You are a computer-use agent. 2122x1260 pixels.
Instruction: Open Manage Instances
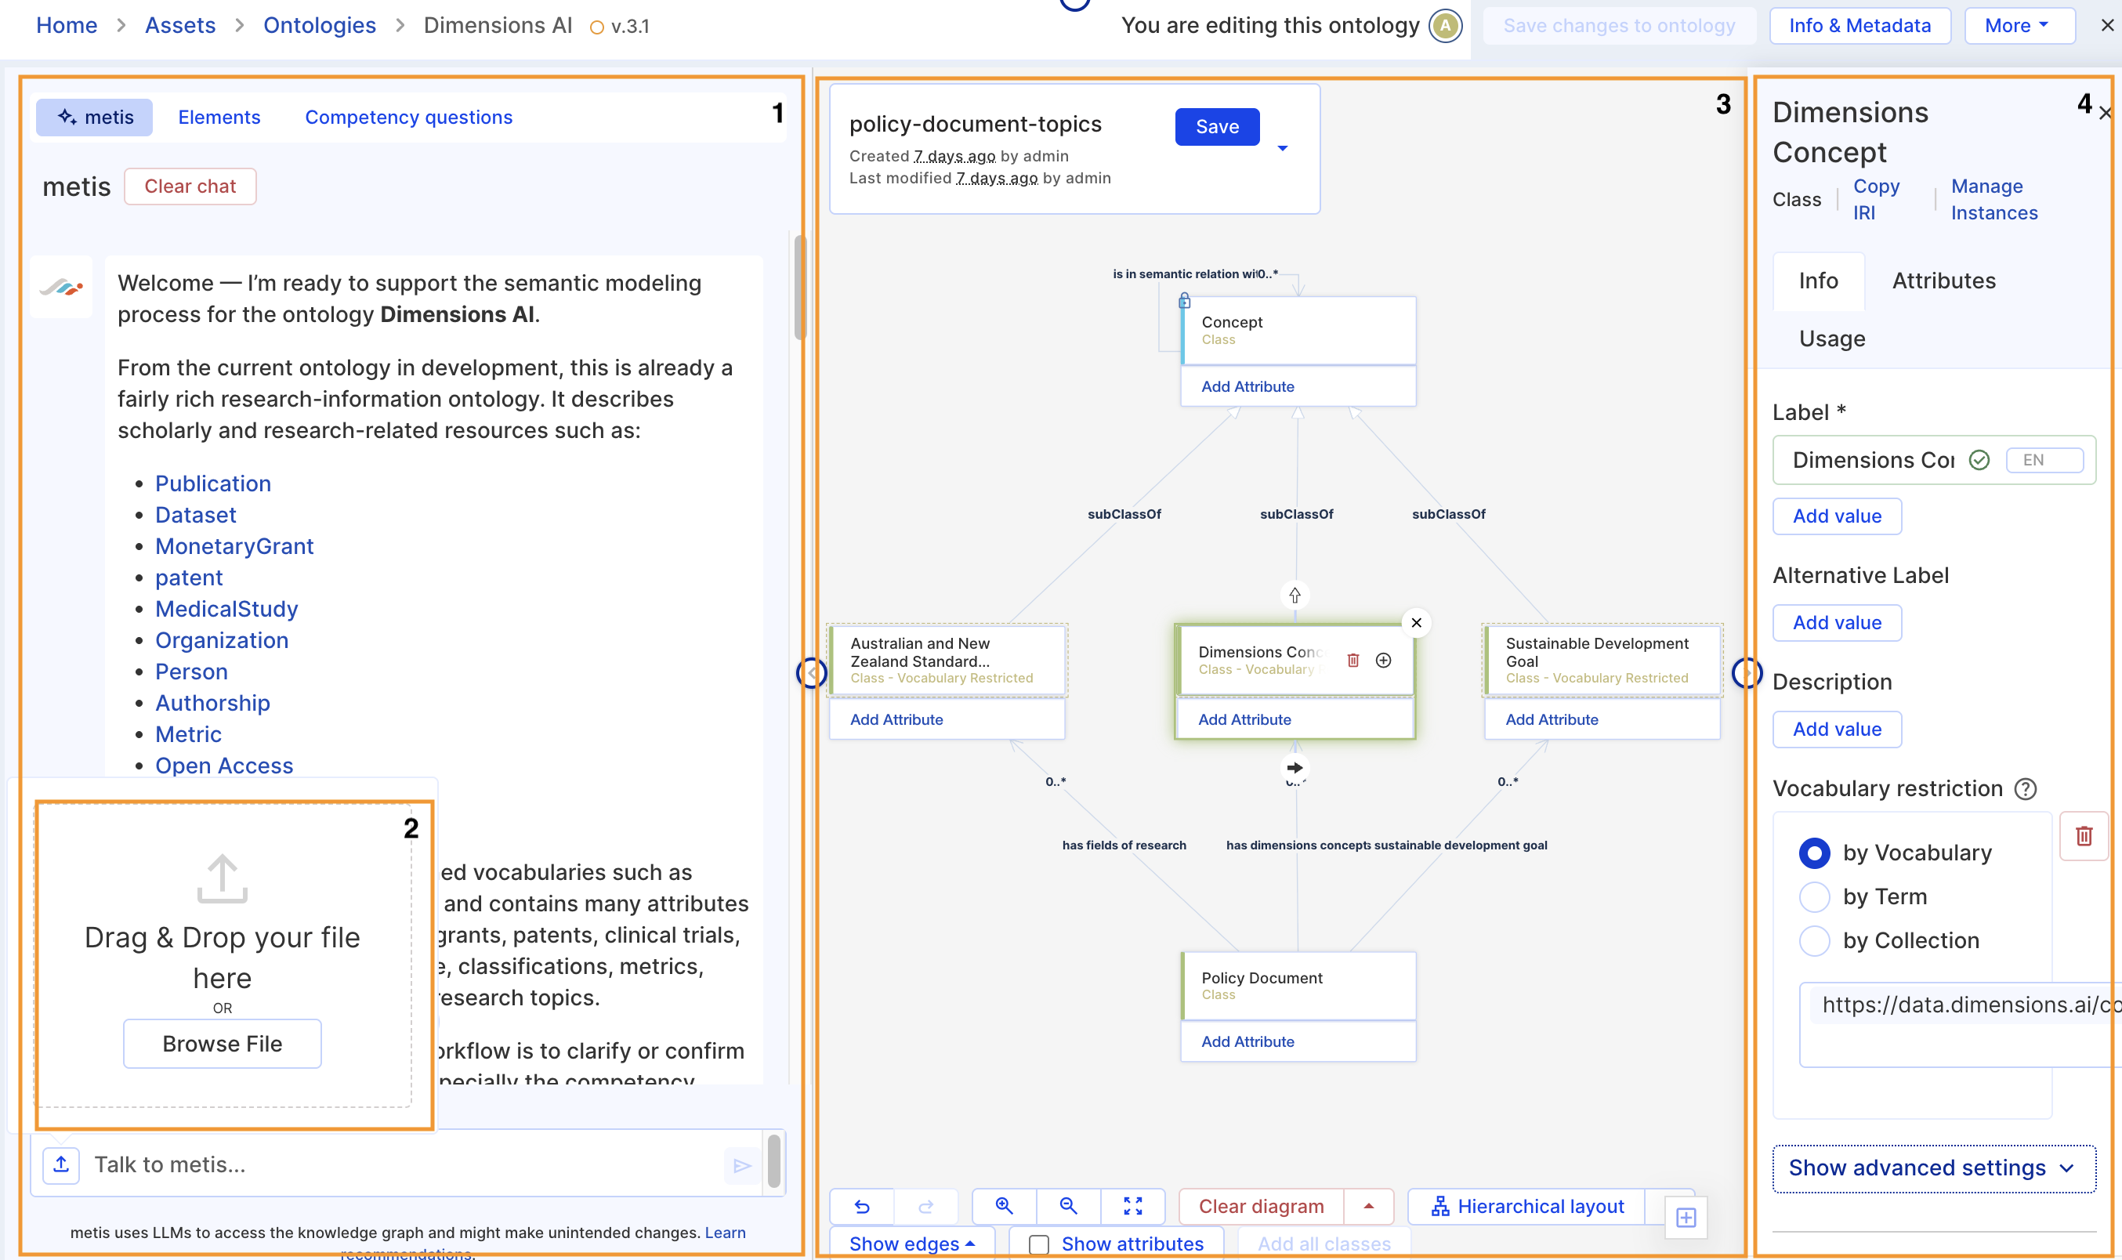click(1993, 200)
